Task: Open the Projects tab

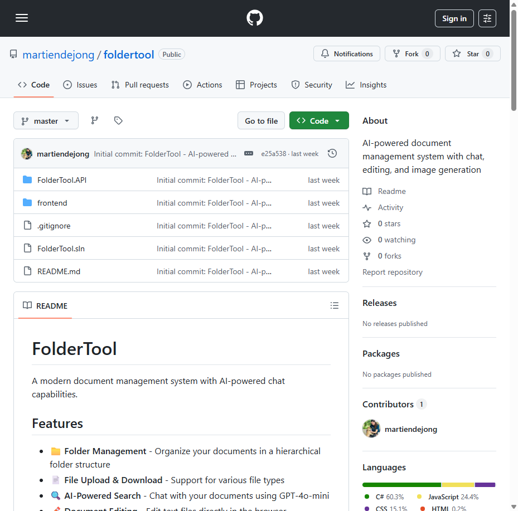Action: [256, 85]
